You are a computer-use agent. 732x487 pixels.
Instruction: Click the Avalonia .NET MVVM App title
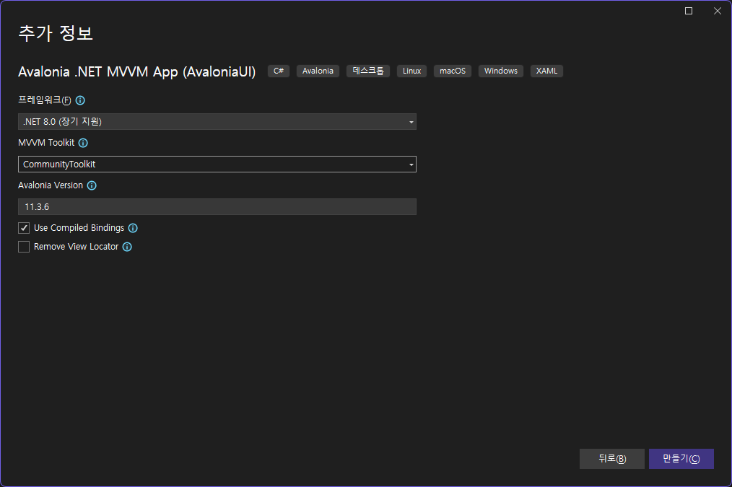(136, 72)
